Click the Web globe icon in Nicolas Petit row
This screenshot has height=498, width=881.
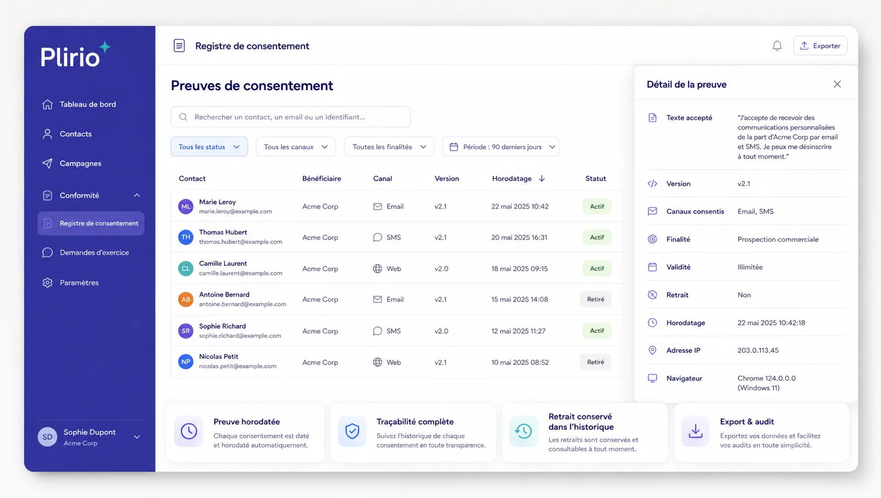point(377,362)
